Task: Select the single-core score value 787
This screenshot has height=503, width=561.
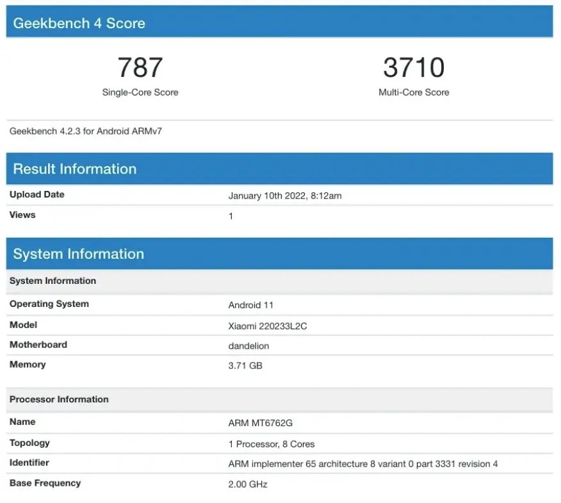Action: 140,67
